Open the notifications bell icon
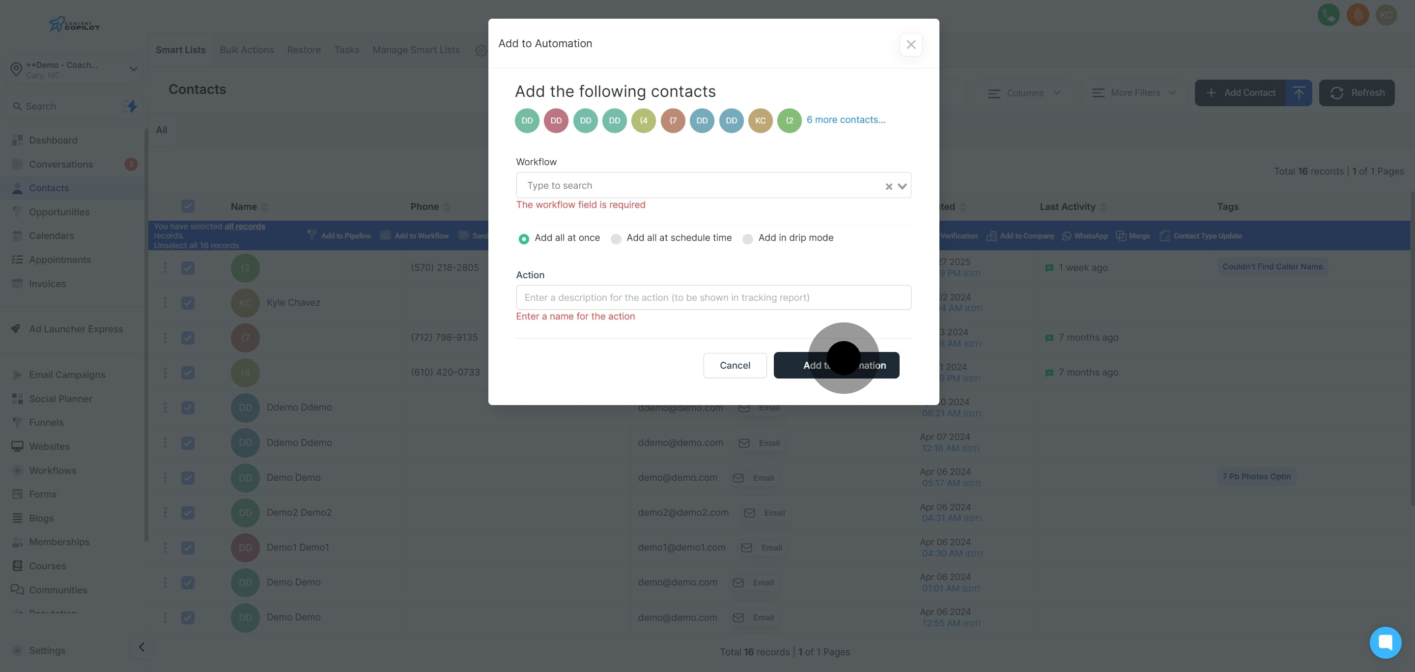This screenshot has width=1415, height=672. [x=1358, y=15]
